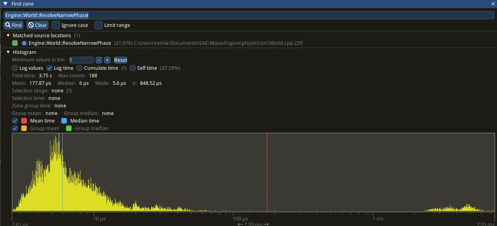Disable the Log time checkbox
This screenshot has height=226, width=497.
(x=50, y=68)
